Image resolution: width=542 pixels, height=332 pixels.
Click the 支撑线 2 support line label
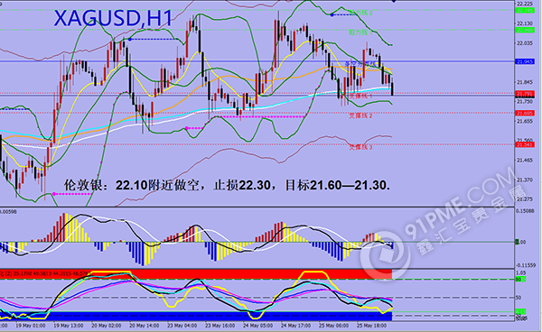360,115
